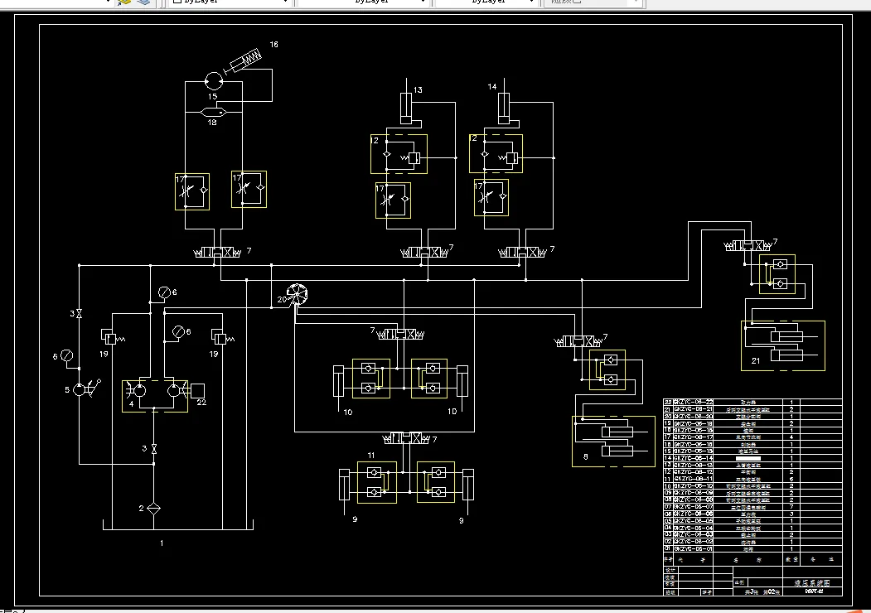Click parts list code GKZYC-06-01
The height and width of the screenshot is (613, 871).
tap(694, 548)
